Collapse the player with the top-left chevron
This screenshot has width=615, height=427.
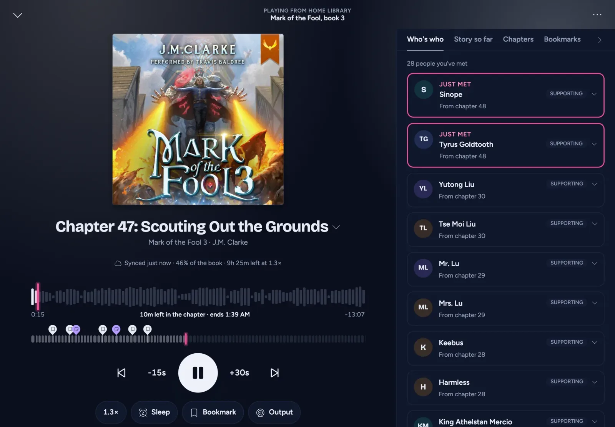click(18, 15)
